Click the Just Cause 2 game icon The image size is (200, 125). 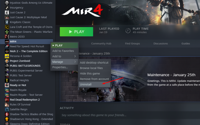pos(7,12)
